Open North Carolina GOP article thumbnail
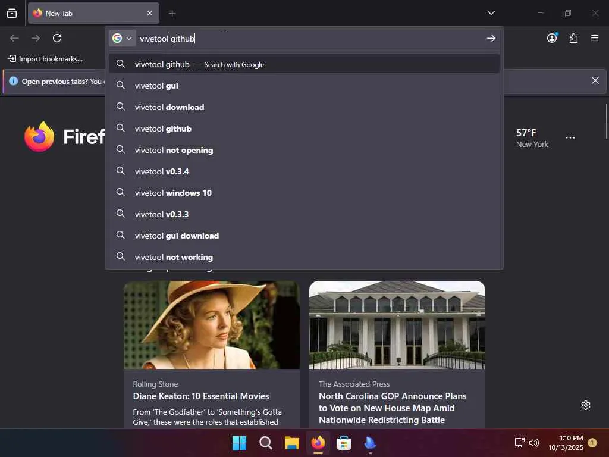Viewport: 609px width, 457px height. pos(397,325)
